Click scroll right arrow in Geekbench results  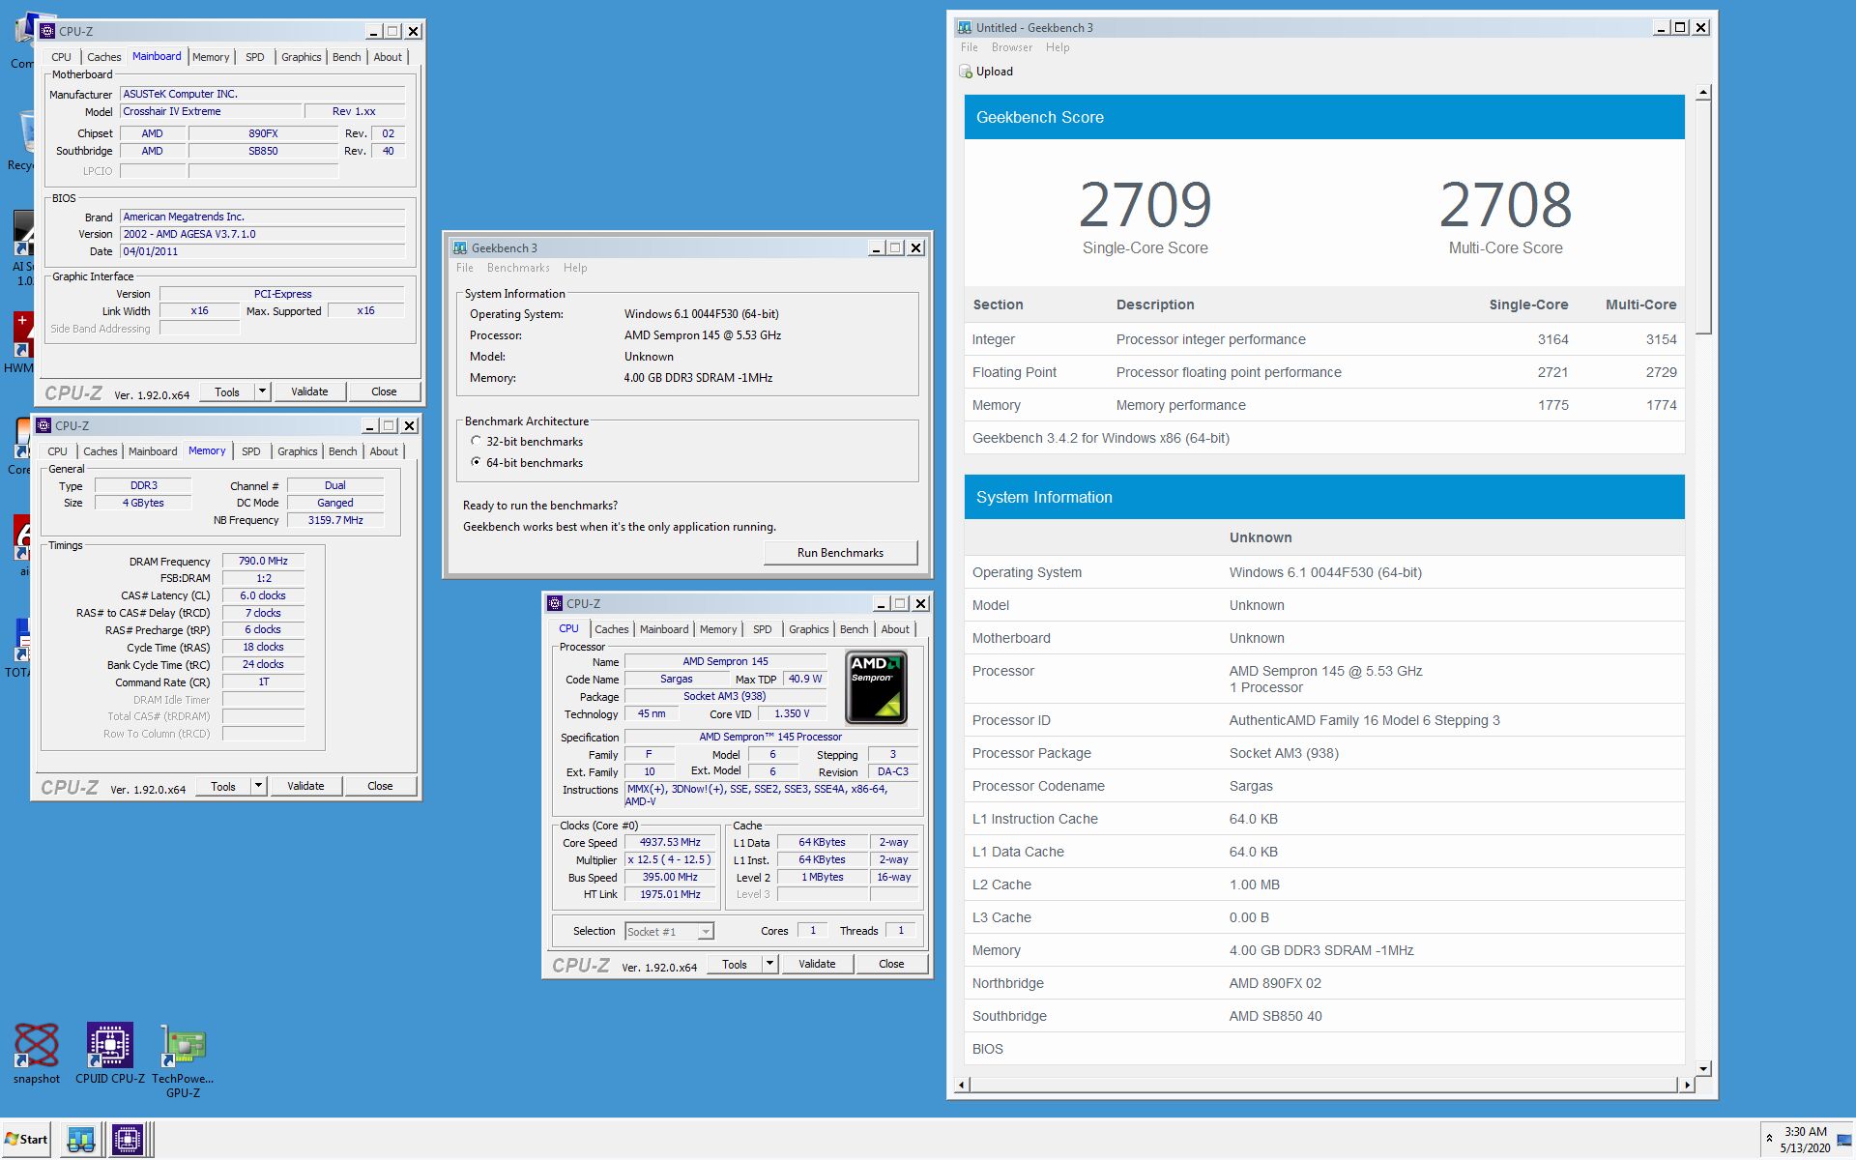[x=1688, y=1085]
